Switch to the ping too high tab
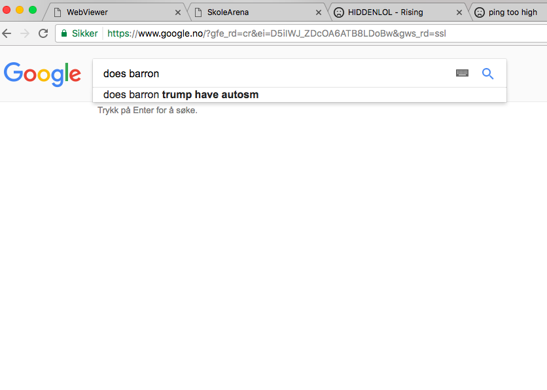Screen dimensions: 547x390 (x=509, y=12)
